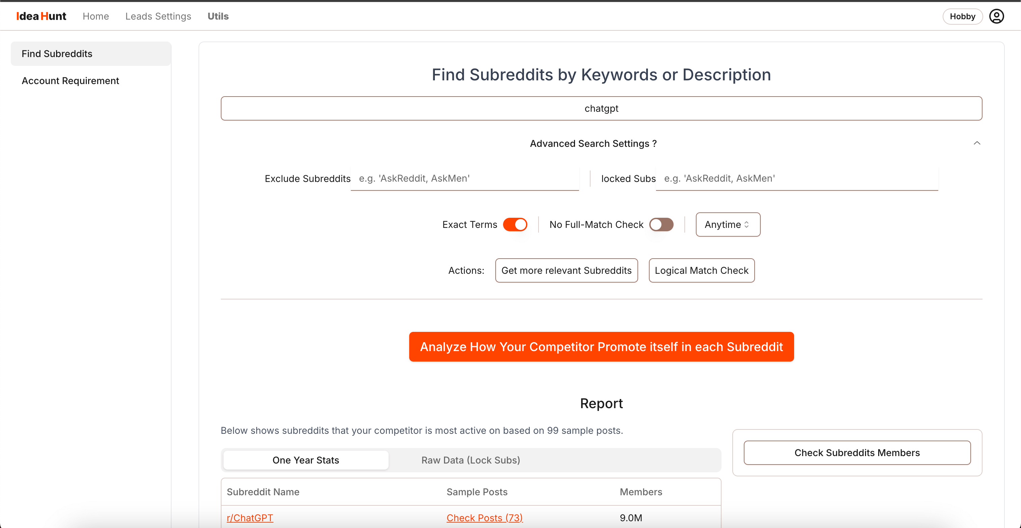Viewport: 1021px width, 528px height.
Task: Click the IdeaHunt logo icon
Action: (x=41, y=16)
